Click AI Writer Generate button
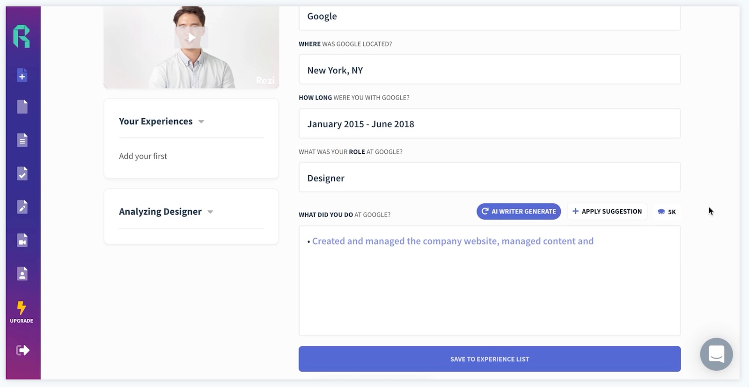Image resolution: width=749 pixels, height=387 pixels. coord(519,211)
